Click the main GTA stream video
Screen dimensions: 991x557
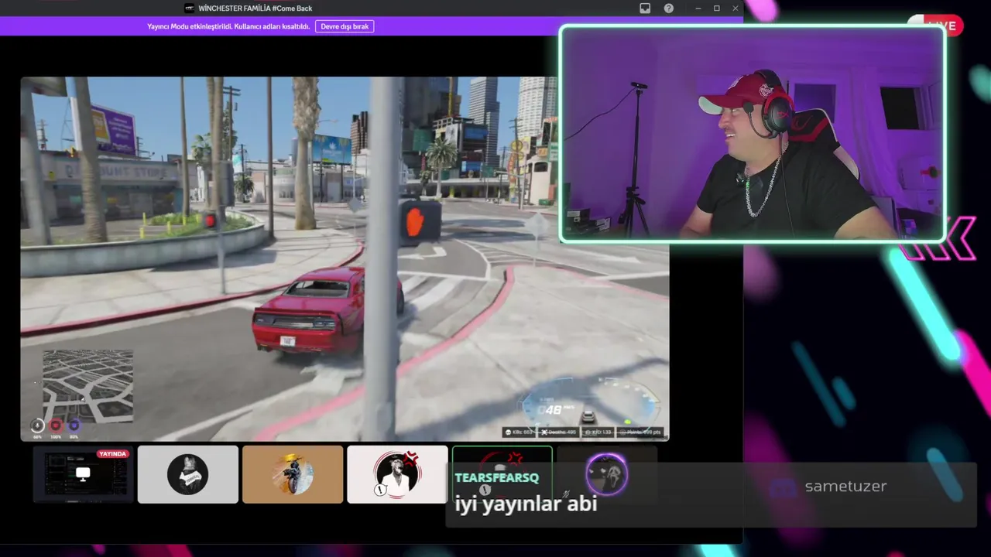345,259
